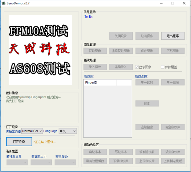Click the 下载指纹库 button
This screenshot has width=191, height=172.
click(x=121, y=161)
